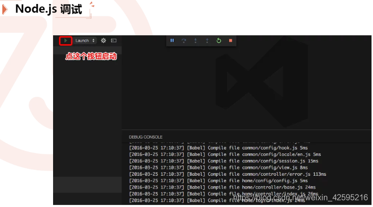Image resolution: width=373 pixels, height=207 pixels.
Task: Click the Step Out debug icon
Action: tap(207, 41)
